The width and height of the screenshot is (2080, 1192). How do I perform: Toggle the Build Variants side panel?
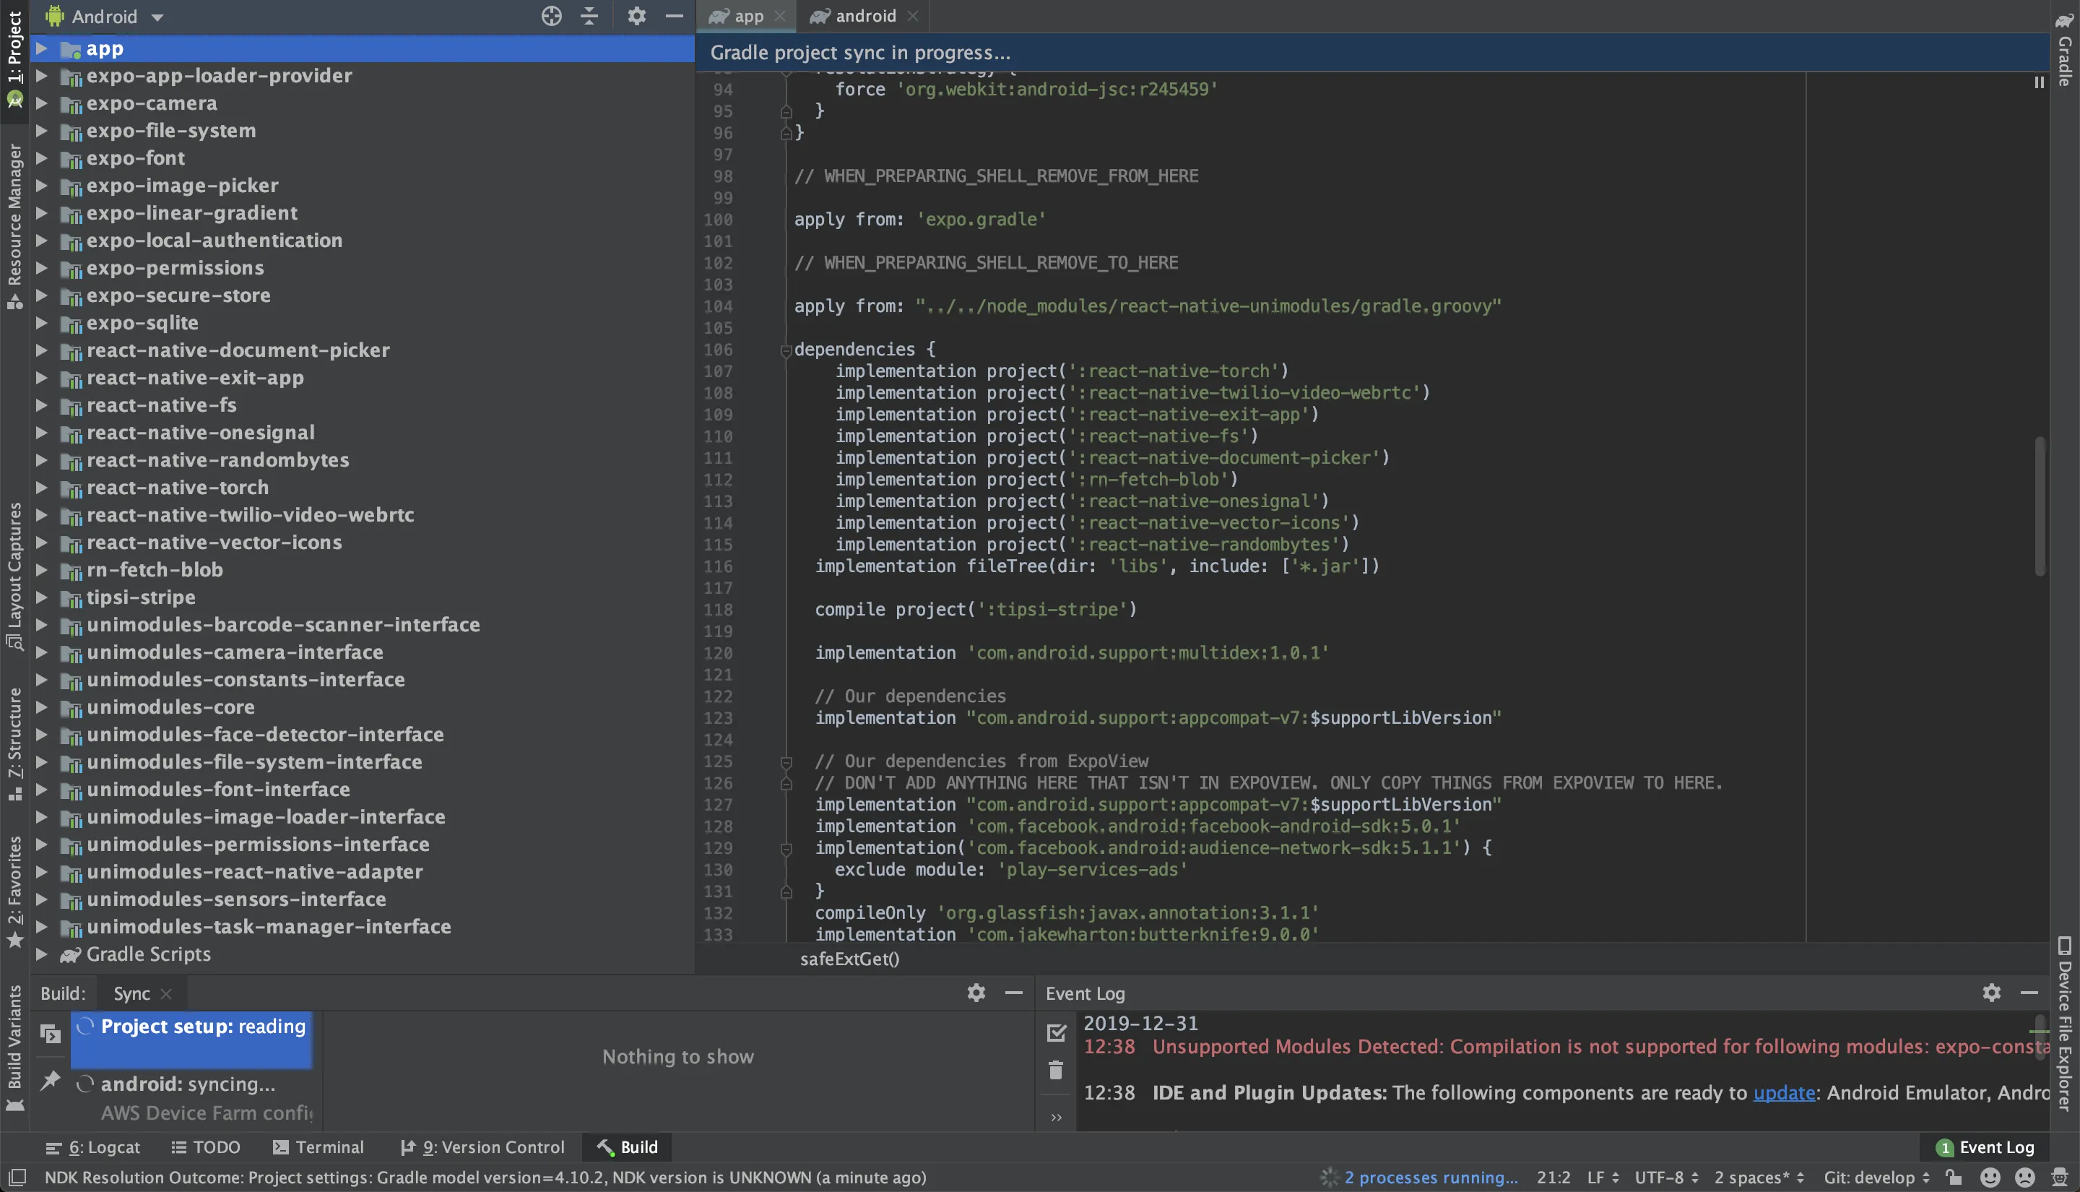point(14,1044)
